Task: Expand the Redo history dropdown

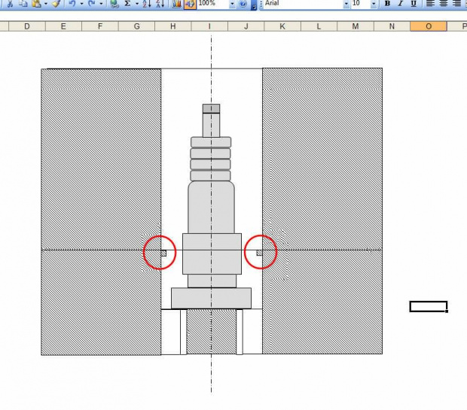Action: (x=101, y=4)
